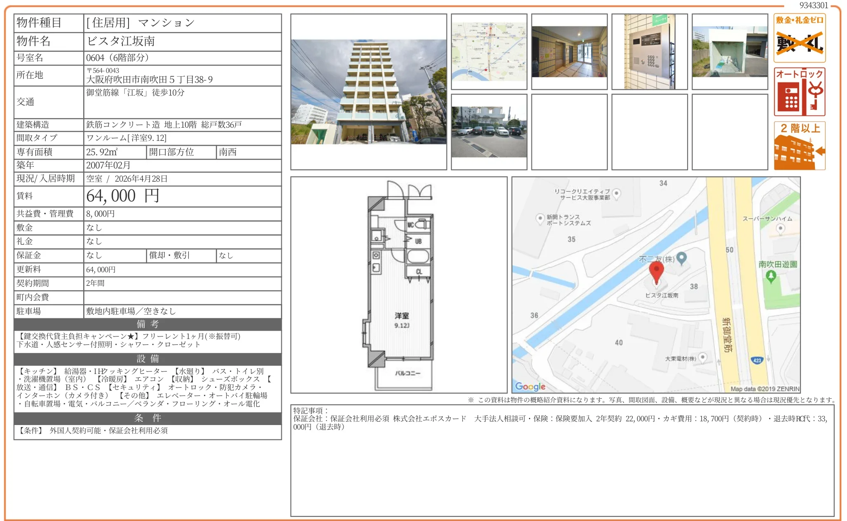Click the オートロック keypad icon
The image size is (847, 521).
[x=799, y=92]
